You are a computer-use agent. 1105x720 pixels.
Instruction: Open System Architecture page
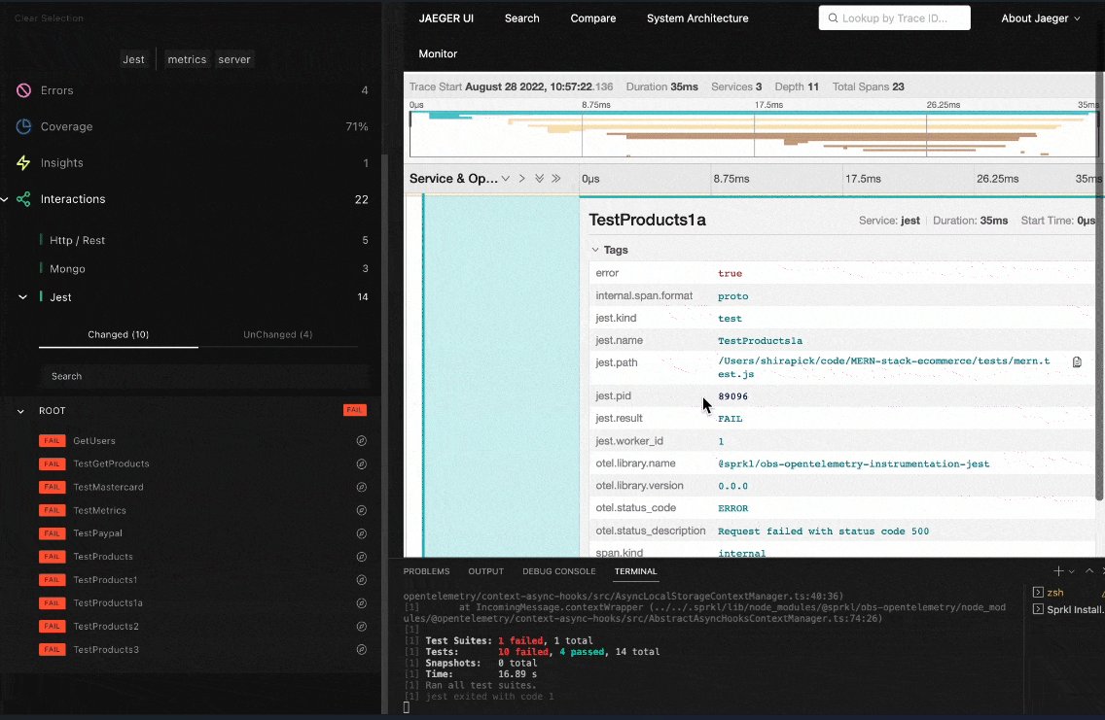[697, 18]
